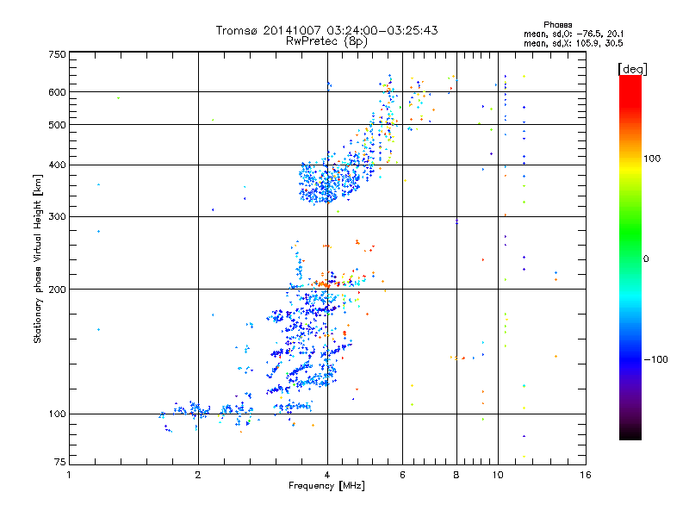
Task: Click the plot title 'Tromsø 20141007 03:24:00-03:25:43'
Action: 326,30
